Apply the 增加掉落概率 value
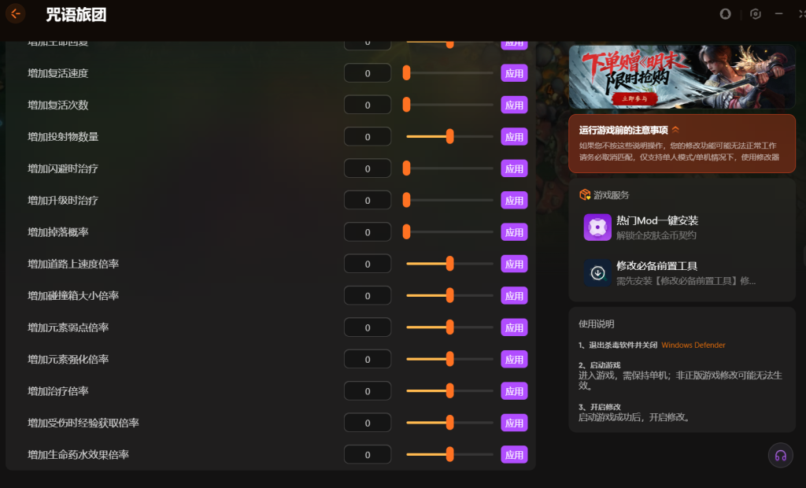 [514, 232]
